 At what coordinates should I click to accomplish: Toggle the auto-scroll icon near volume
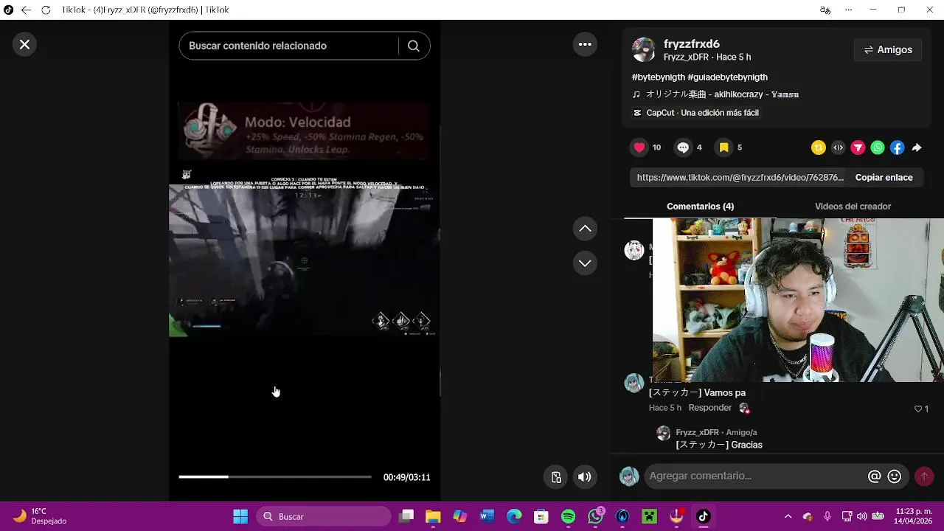click(557, 477)
